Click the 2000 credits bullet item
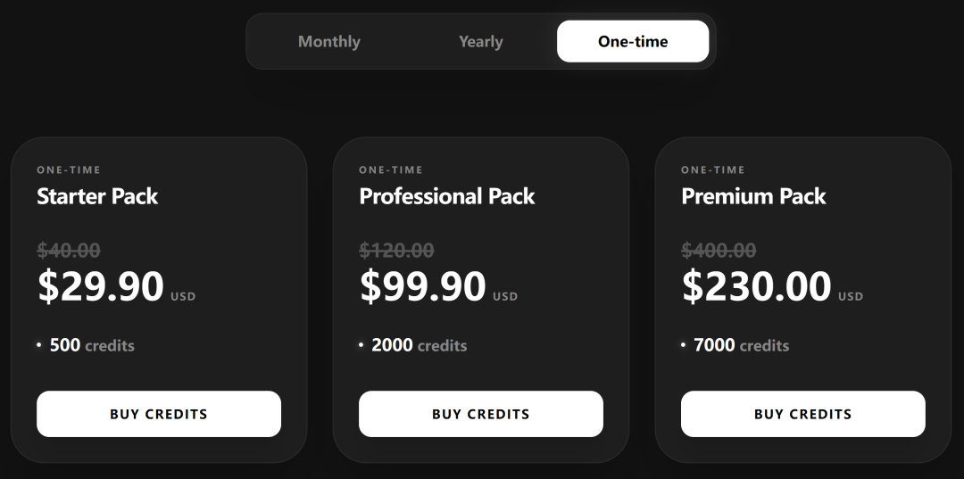Viewport: 964px width, 479px height. coord(419,345)
